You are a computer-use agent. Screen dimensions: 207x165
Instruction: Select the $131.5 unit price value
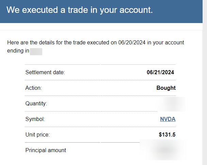[167, 135]
